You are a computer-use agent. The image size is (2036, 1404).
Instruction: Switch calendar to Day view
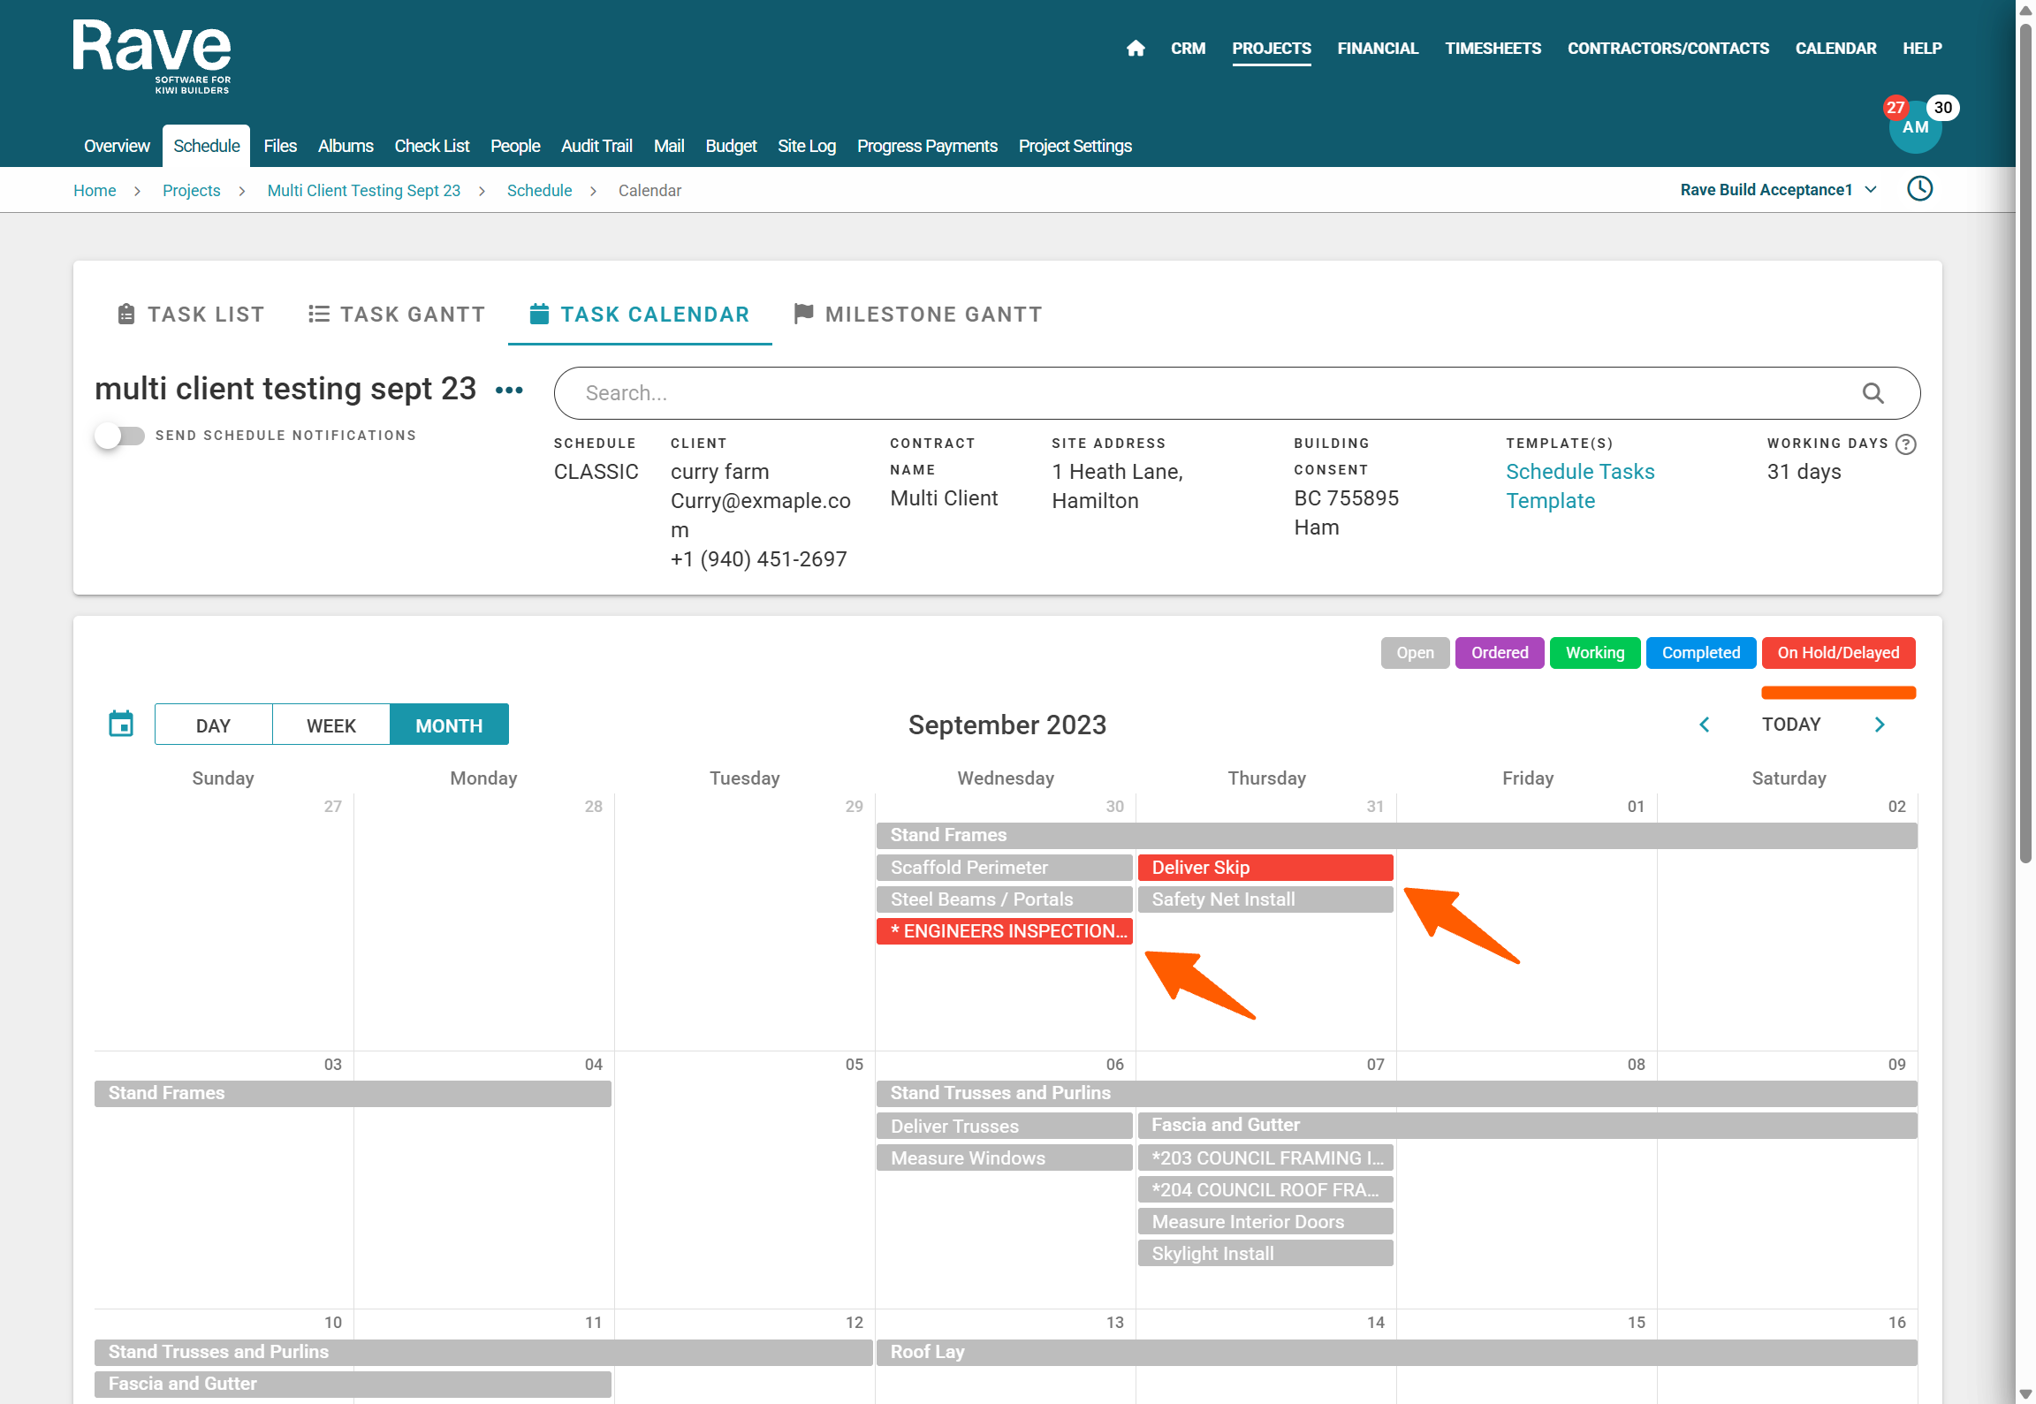pyautogui.click(x=213, y=725)
